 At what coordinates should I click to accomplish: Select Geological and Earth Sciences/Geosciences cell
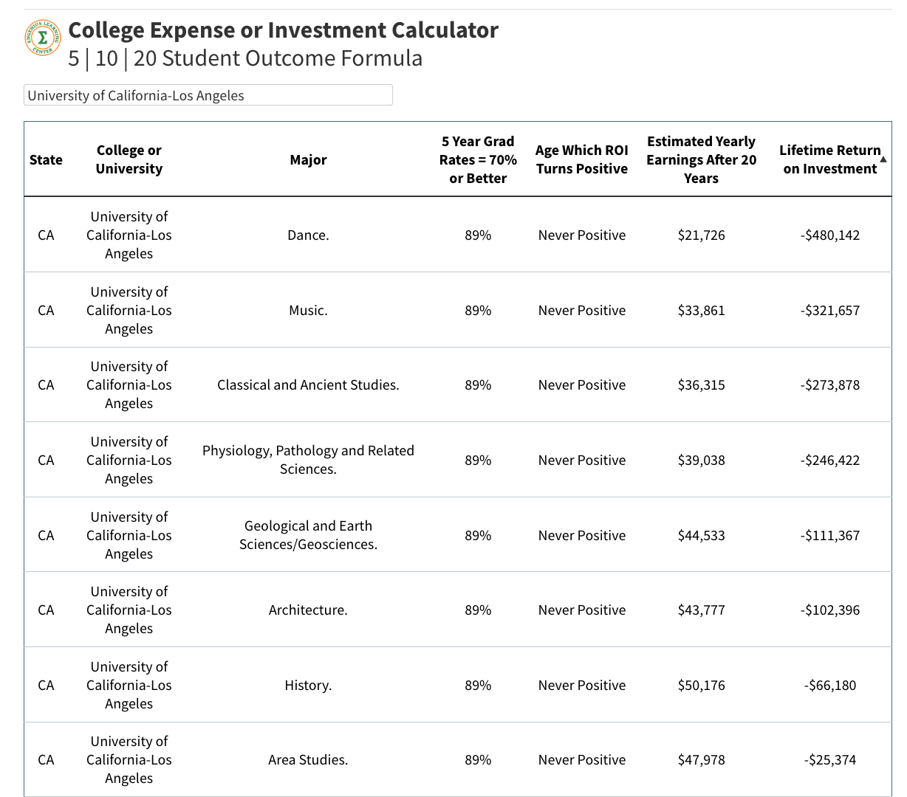click(308, 535)
